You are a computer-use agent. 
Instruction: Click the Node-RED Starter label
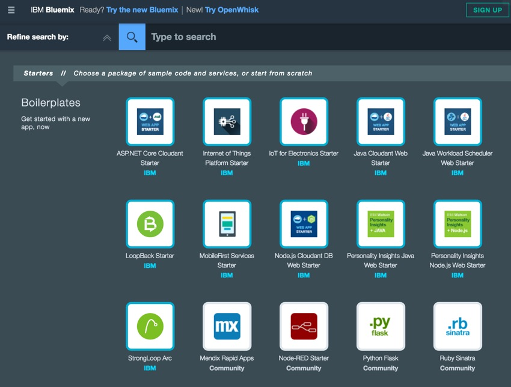304,358
